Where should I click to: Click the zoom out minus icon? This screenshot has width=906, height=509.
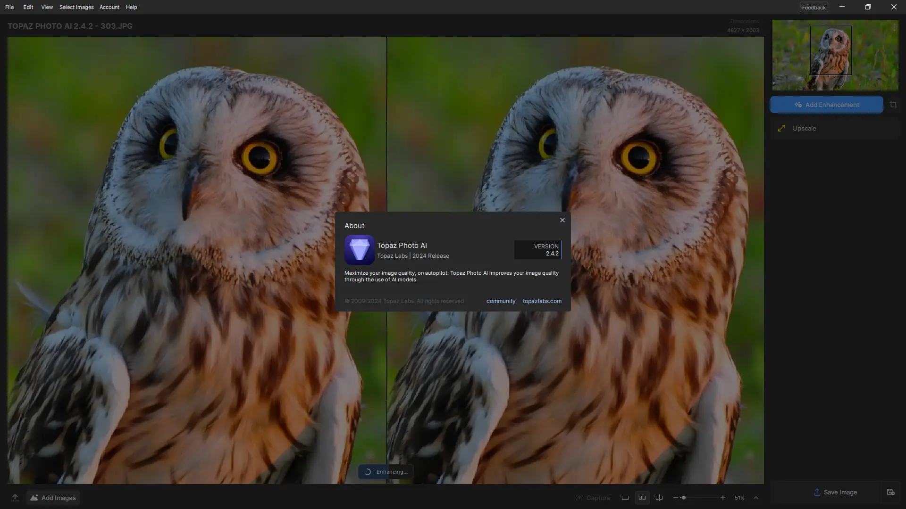point(675,498)
